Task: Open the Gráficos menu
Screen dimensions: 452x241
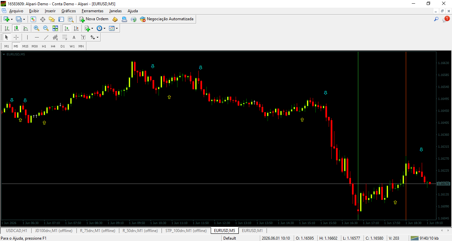Action: [x=68, y=11]
